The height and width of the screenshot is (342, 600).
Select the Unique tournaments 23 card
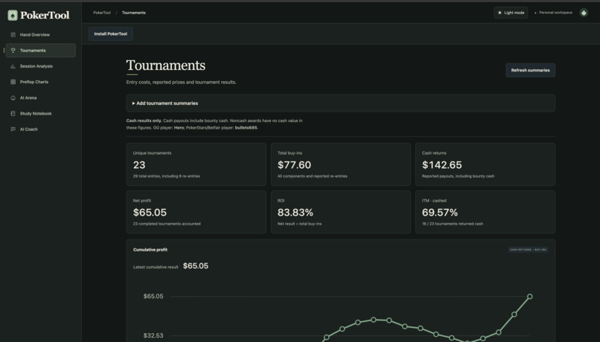point(197,164)
